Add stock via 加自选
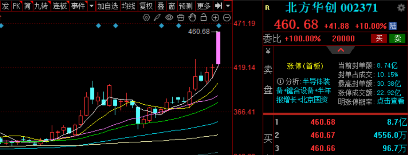This screenshot has width=408, height=155. (108, 6)
